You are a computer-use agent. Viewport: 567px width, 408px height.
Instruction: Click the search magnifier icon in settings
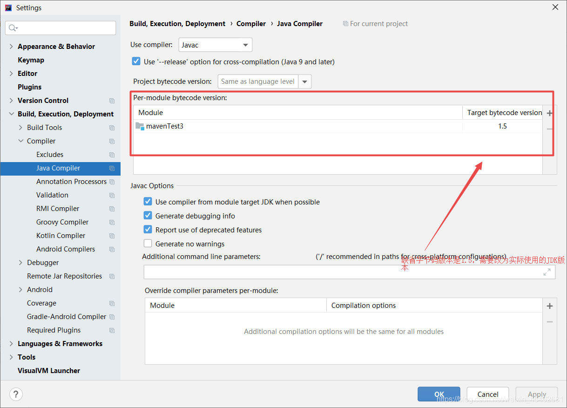(13, 28)
